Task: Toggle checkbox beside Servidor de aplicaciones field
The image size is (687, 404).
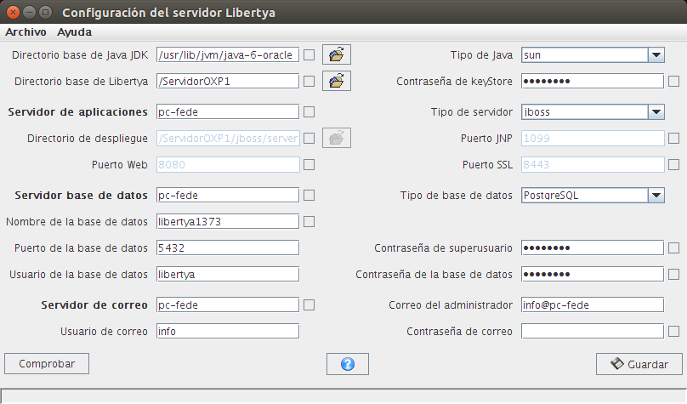Action: (x=309, y=112)
